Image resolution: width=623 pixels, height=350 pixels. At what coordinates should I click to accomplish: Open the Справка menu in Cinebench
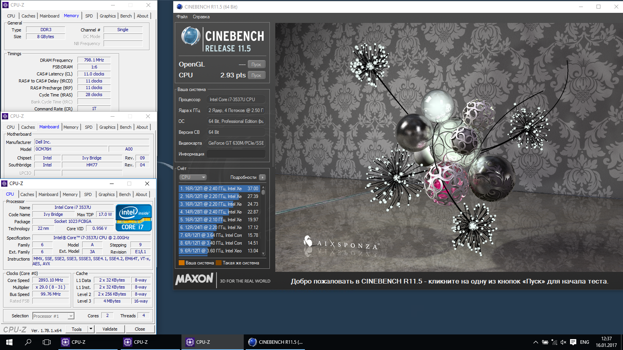[x=201, y=17]
